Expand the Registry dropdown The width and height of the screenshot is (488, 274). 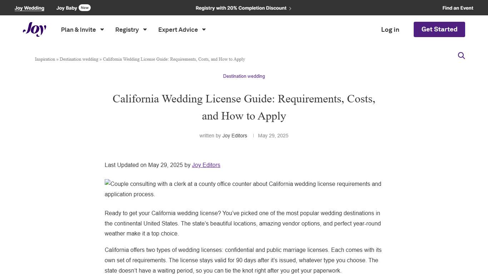pyautogui.click(x=131, y=30)
